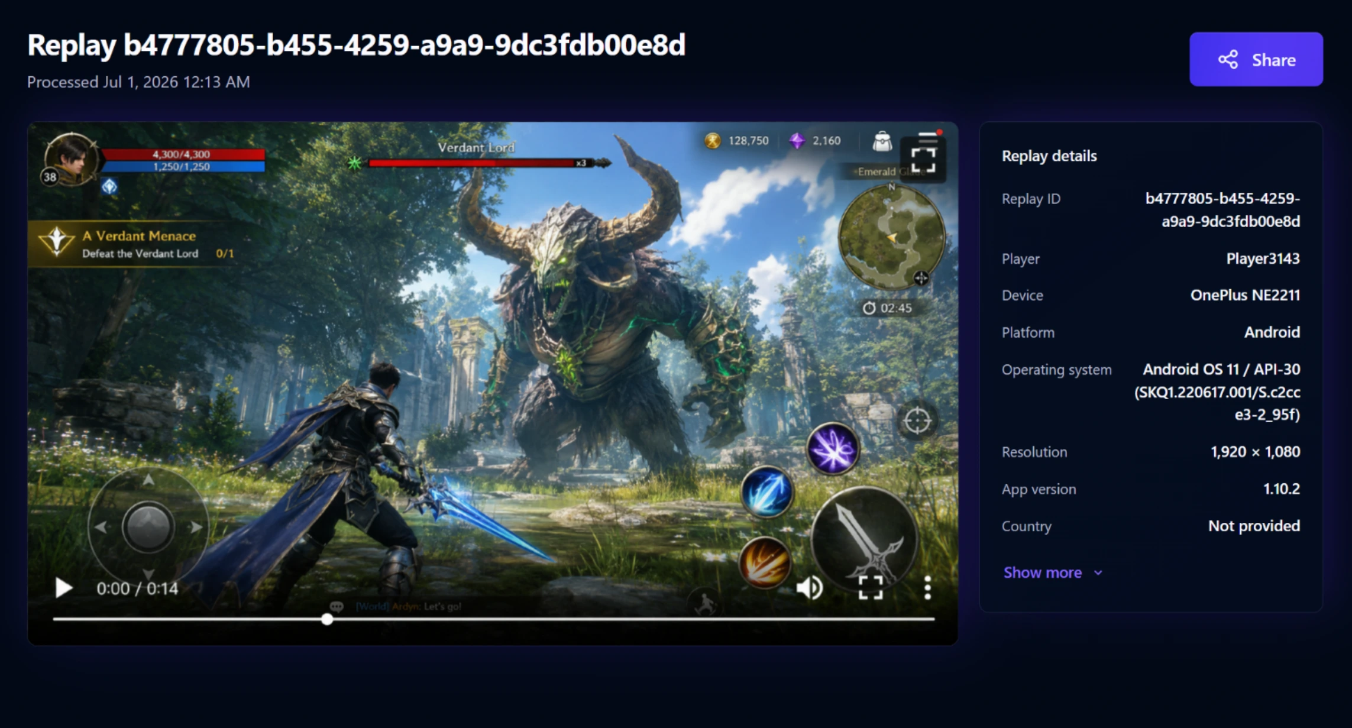Click the 02:45 stopwatch timer
This screenshot has width=1352, height=728.
point(888,308)
